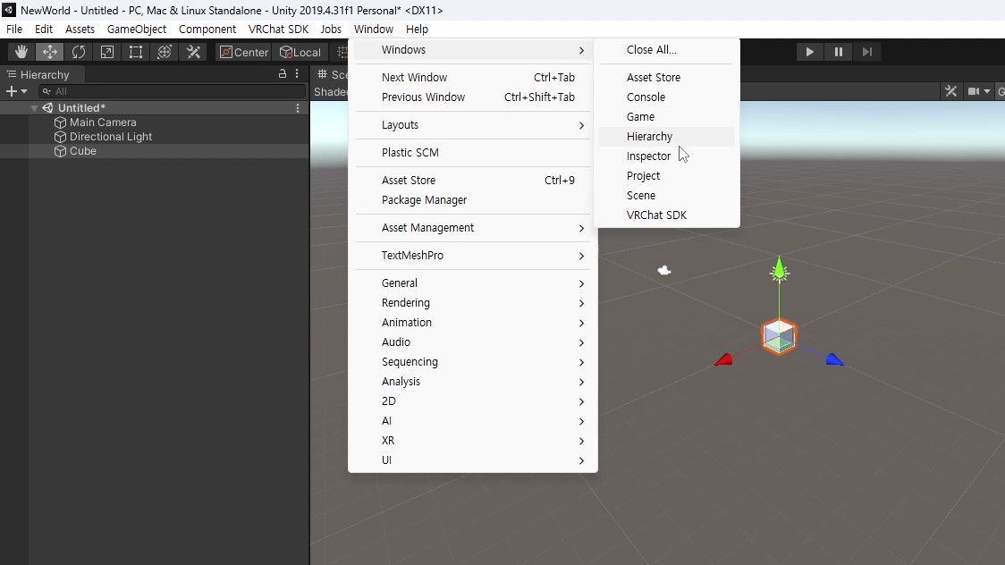Lock the Hierarchy panel
The width and height of the screenshot is (1005, 565).
282,73
